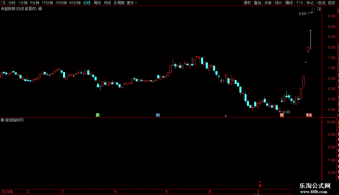Viewport: 339px width, 195px height.
Task: Open the 画线 drawing tools
Action: pyautogui.click(x=289, y=3)
